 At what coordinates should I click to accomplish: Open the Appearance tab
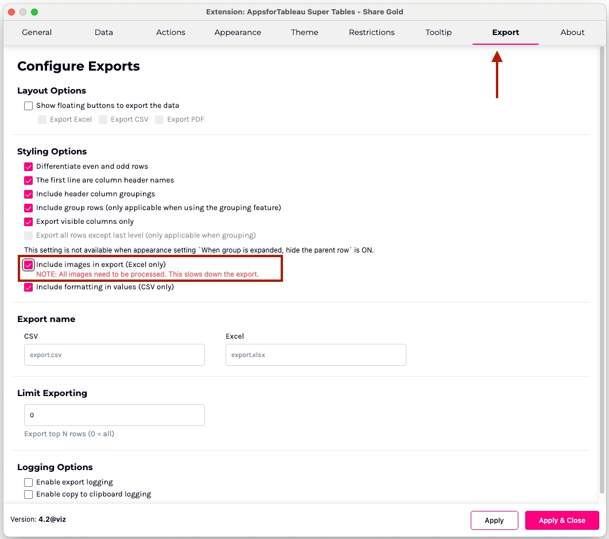pyautogui.click(x=238, y=32)
